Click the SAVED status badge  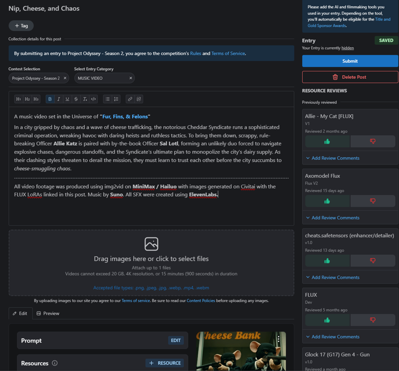click(386, 40)
